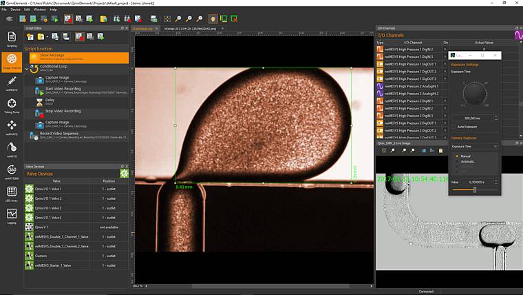
Task: Click the back arrow icon in main toolbar
Action: [x=10, y=19]
